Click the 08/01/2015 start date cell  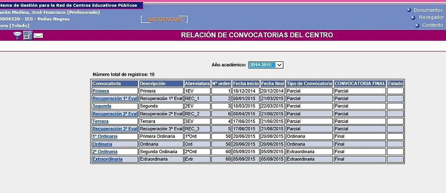[246, 99]
